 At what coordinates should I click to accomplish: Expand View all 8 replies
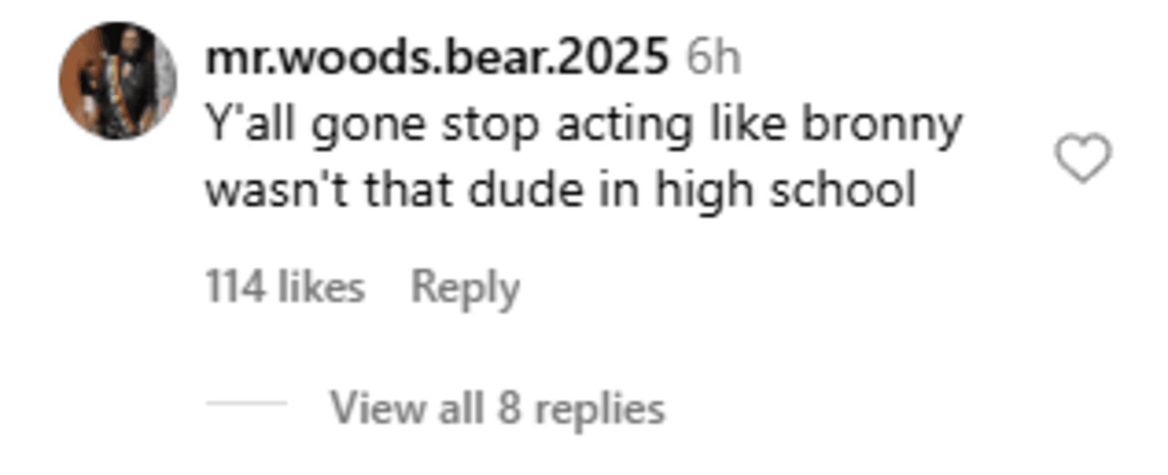[x=498, y=407]
